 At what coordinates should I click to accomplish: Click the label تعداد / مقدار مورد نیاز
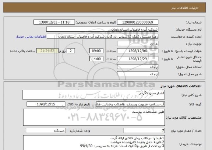[186, 131]
